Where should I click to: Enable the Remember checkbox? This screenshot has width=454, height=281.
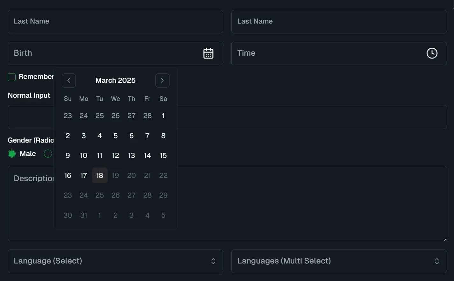[11, 77]
